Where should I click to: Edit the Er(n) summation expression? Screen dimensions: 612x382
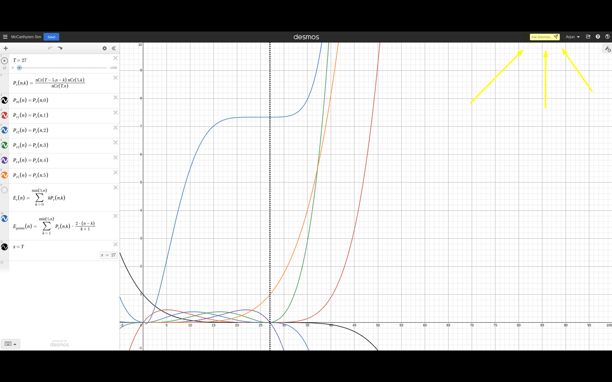pyautogui.click(x=39, y=198)
